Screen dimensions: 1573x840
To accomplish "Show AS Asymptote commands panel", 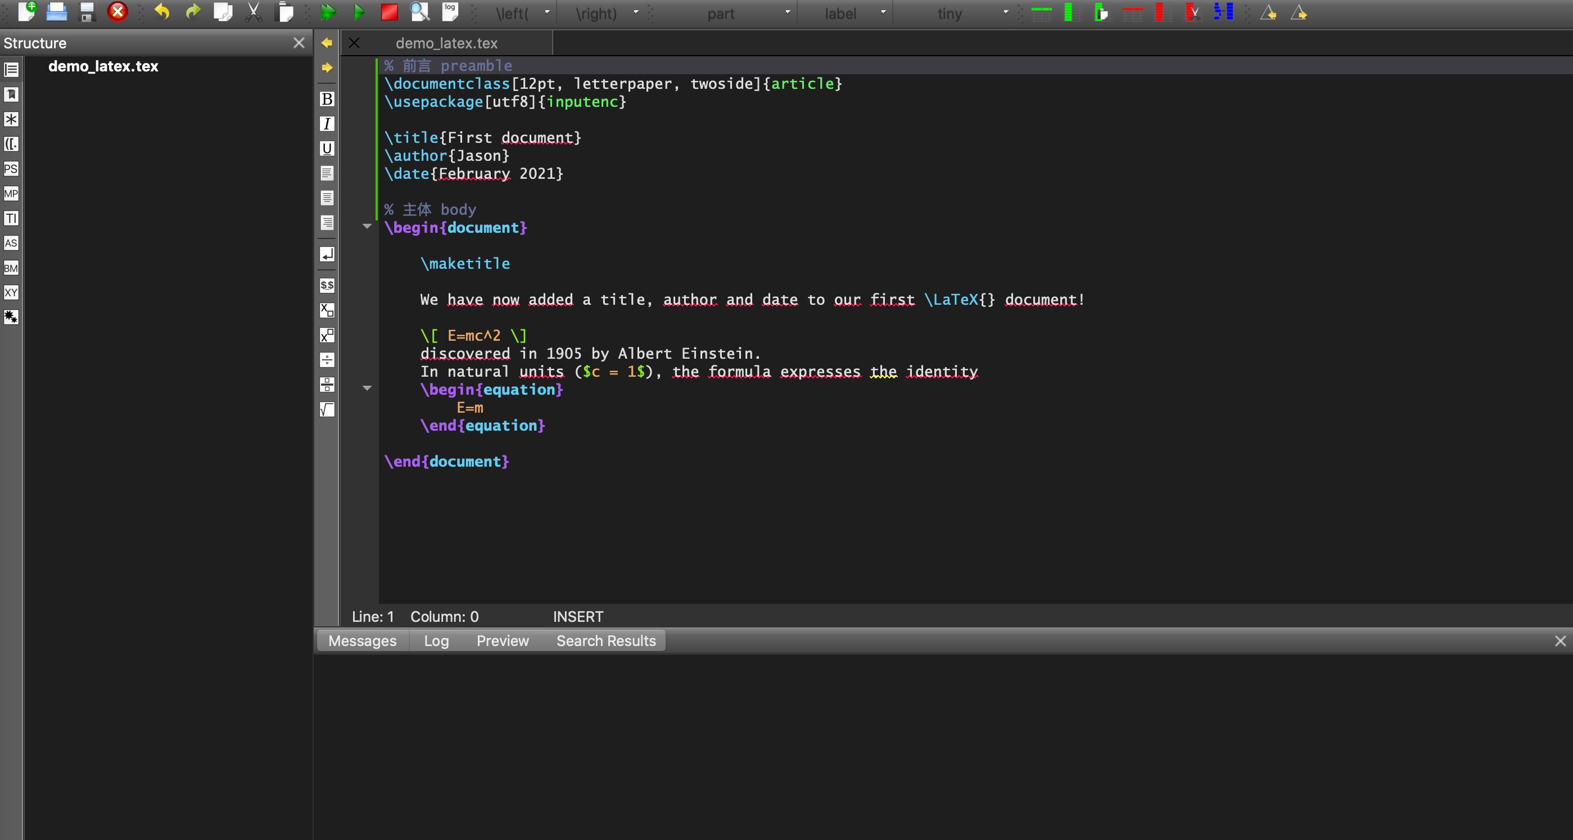I will tap(11, 243).
